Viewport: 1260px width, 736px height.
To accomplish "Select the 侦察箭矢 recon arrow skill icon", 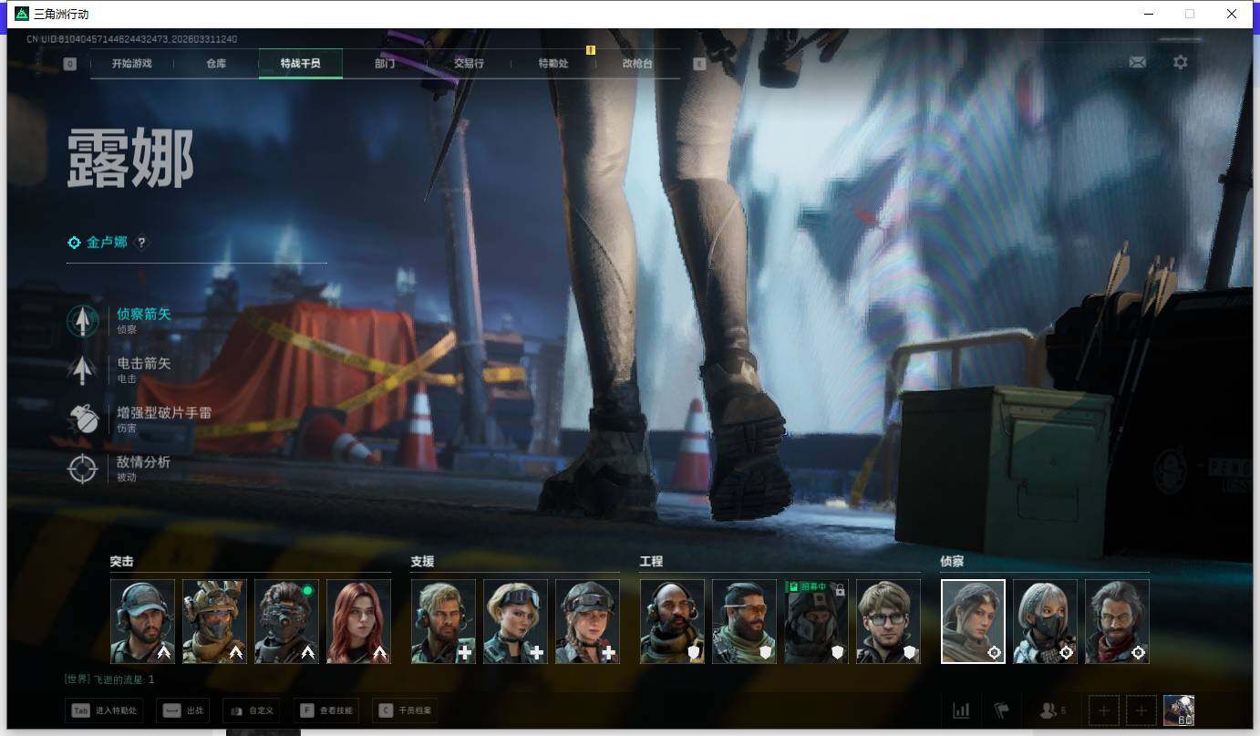I will tap(83, 321).
